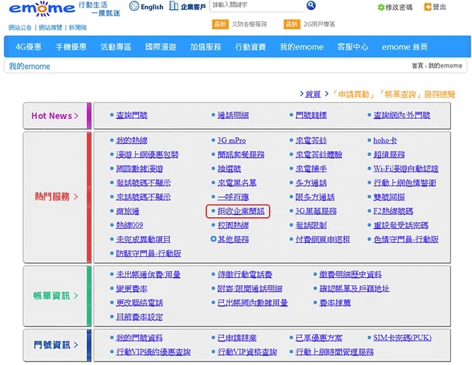Open the 行動資費 menu
Viewport: 472px width, 365px height.
coord(250,47)
